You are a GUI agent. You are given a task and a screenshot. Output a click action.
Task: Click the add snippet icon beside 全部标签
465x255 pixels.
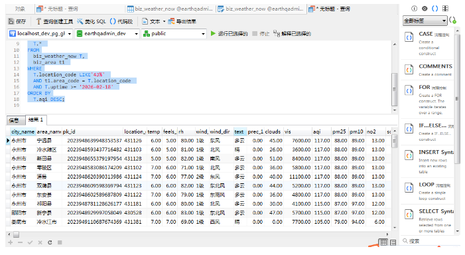pyautogui.click(x=453, y=21)
